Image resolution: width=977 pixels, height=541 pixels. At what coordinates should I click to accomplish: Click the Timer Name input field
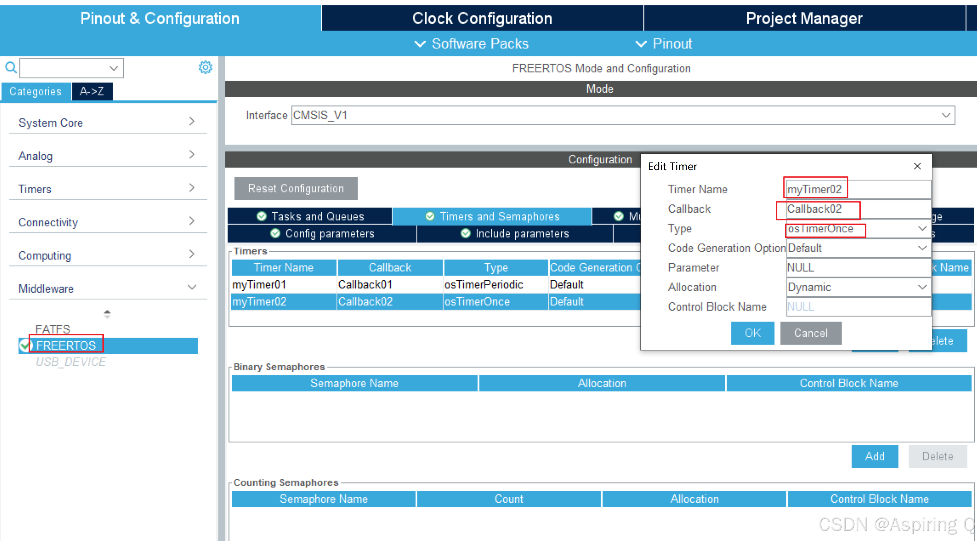(859, 189)
